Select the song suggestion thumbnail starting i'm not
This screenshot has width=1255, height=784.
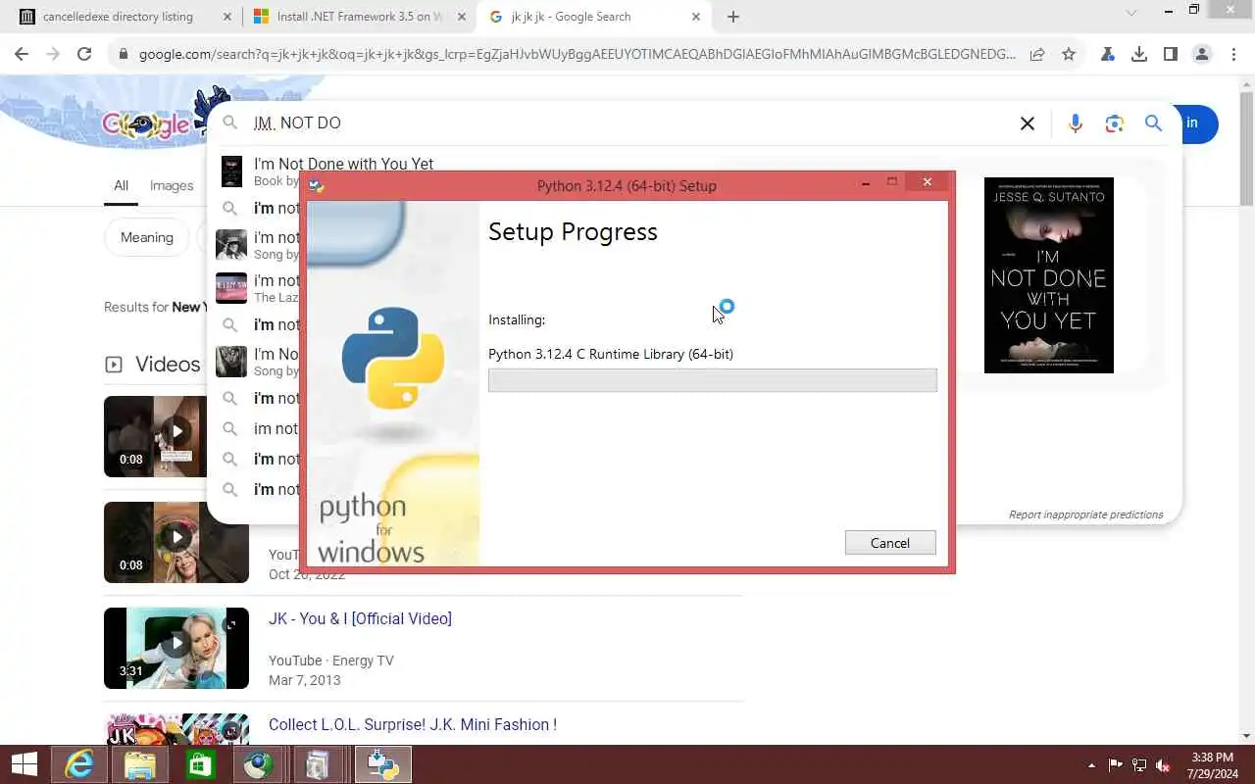point(231,245)
